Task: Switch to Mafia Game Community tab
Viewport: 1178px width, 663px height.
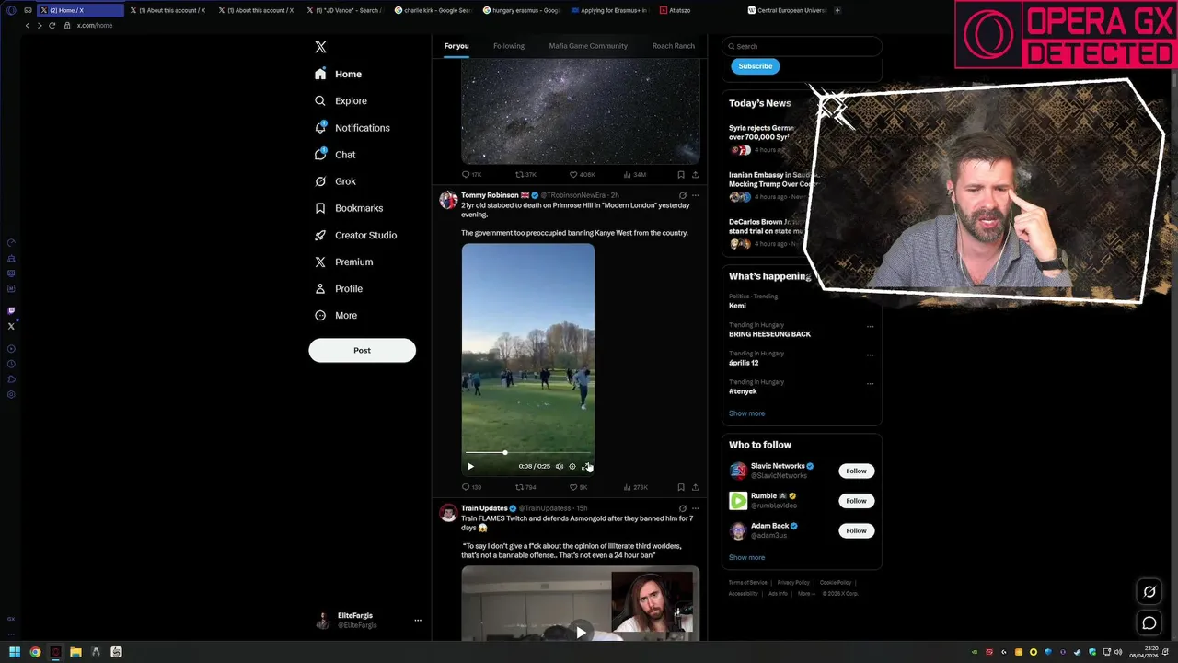Action: coord(588,46)
